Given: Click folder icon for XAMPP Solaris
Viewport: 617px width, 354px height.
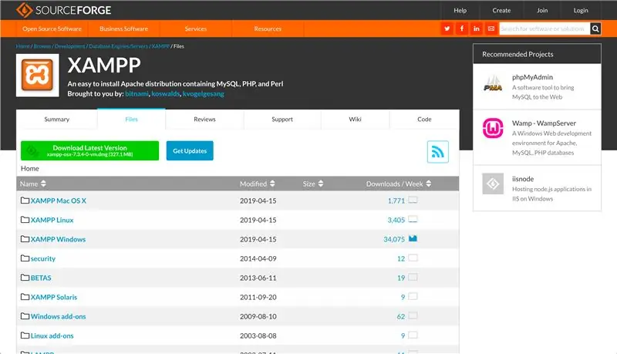Looking at the screenshot, I should 25,297.
